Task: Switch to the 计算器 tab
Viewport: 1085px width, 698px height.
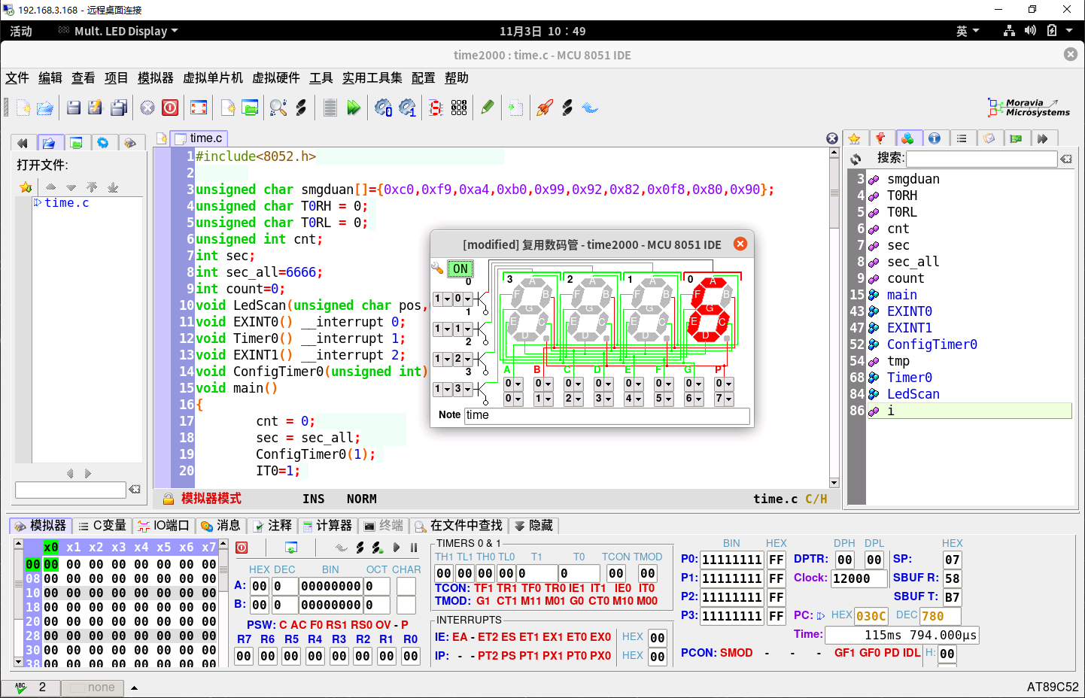Action: click(327, 526)
